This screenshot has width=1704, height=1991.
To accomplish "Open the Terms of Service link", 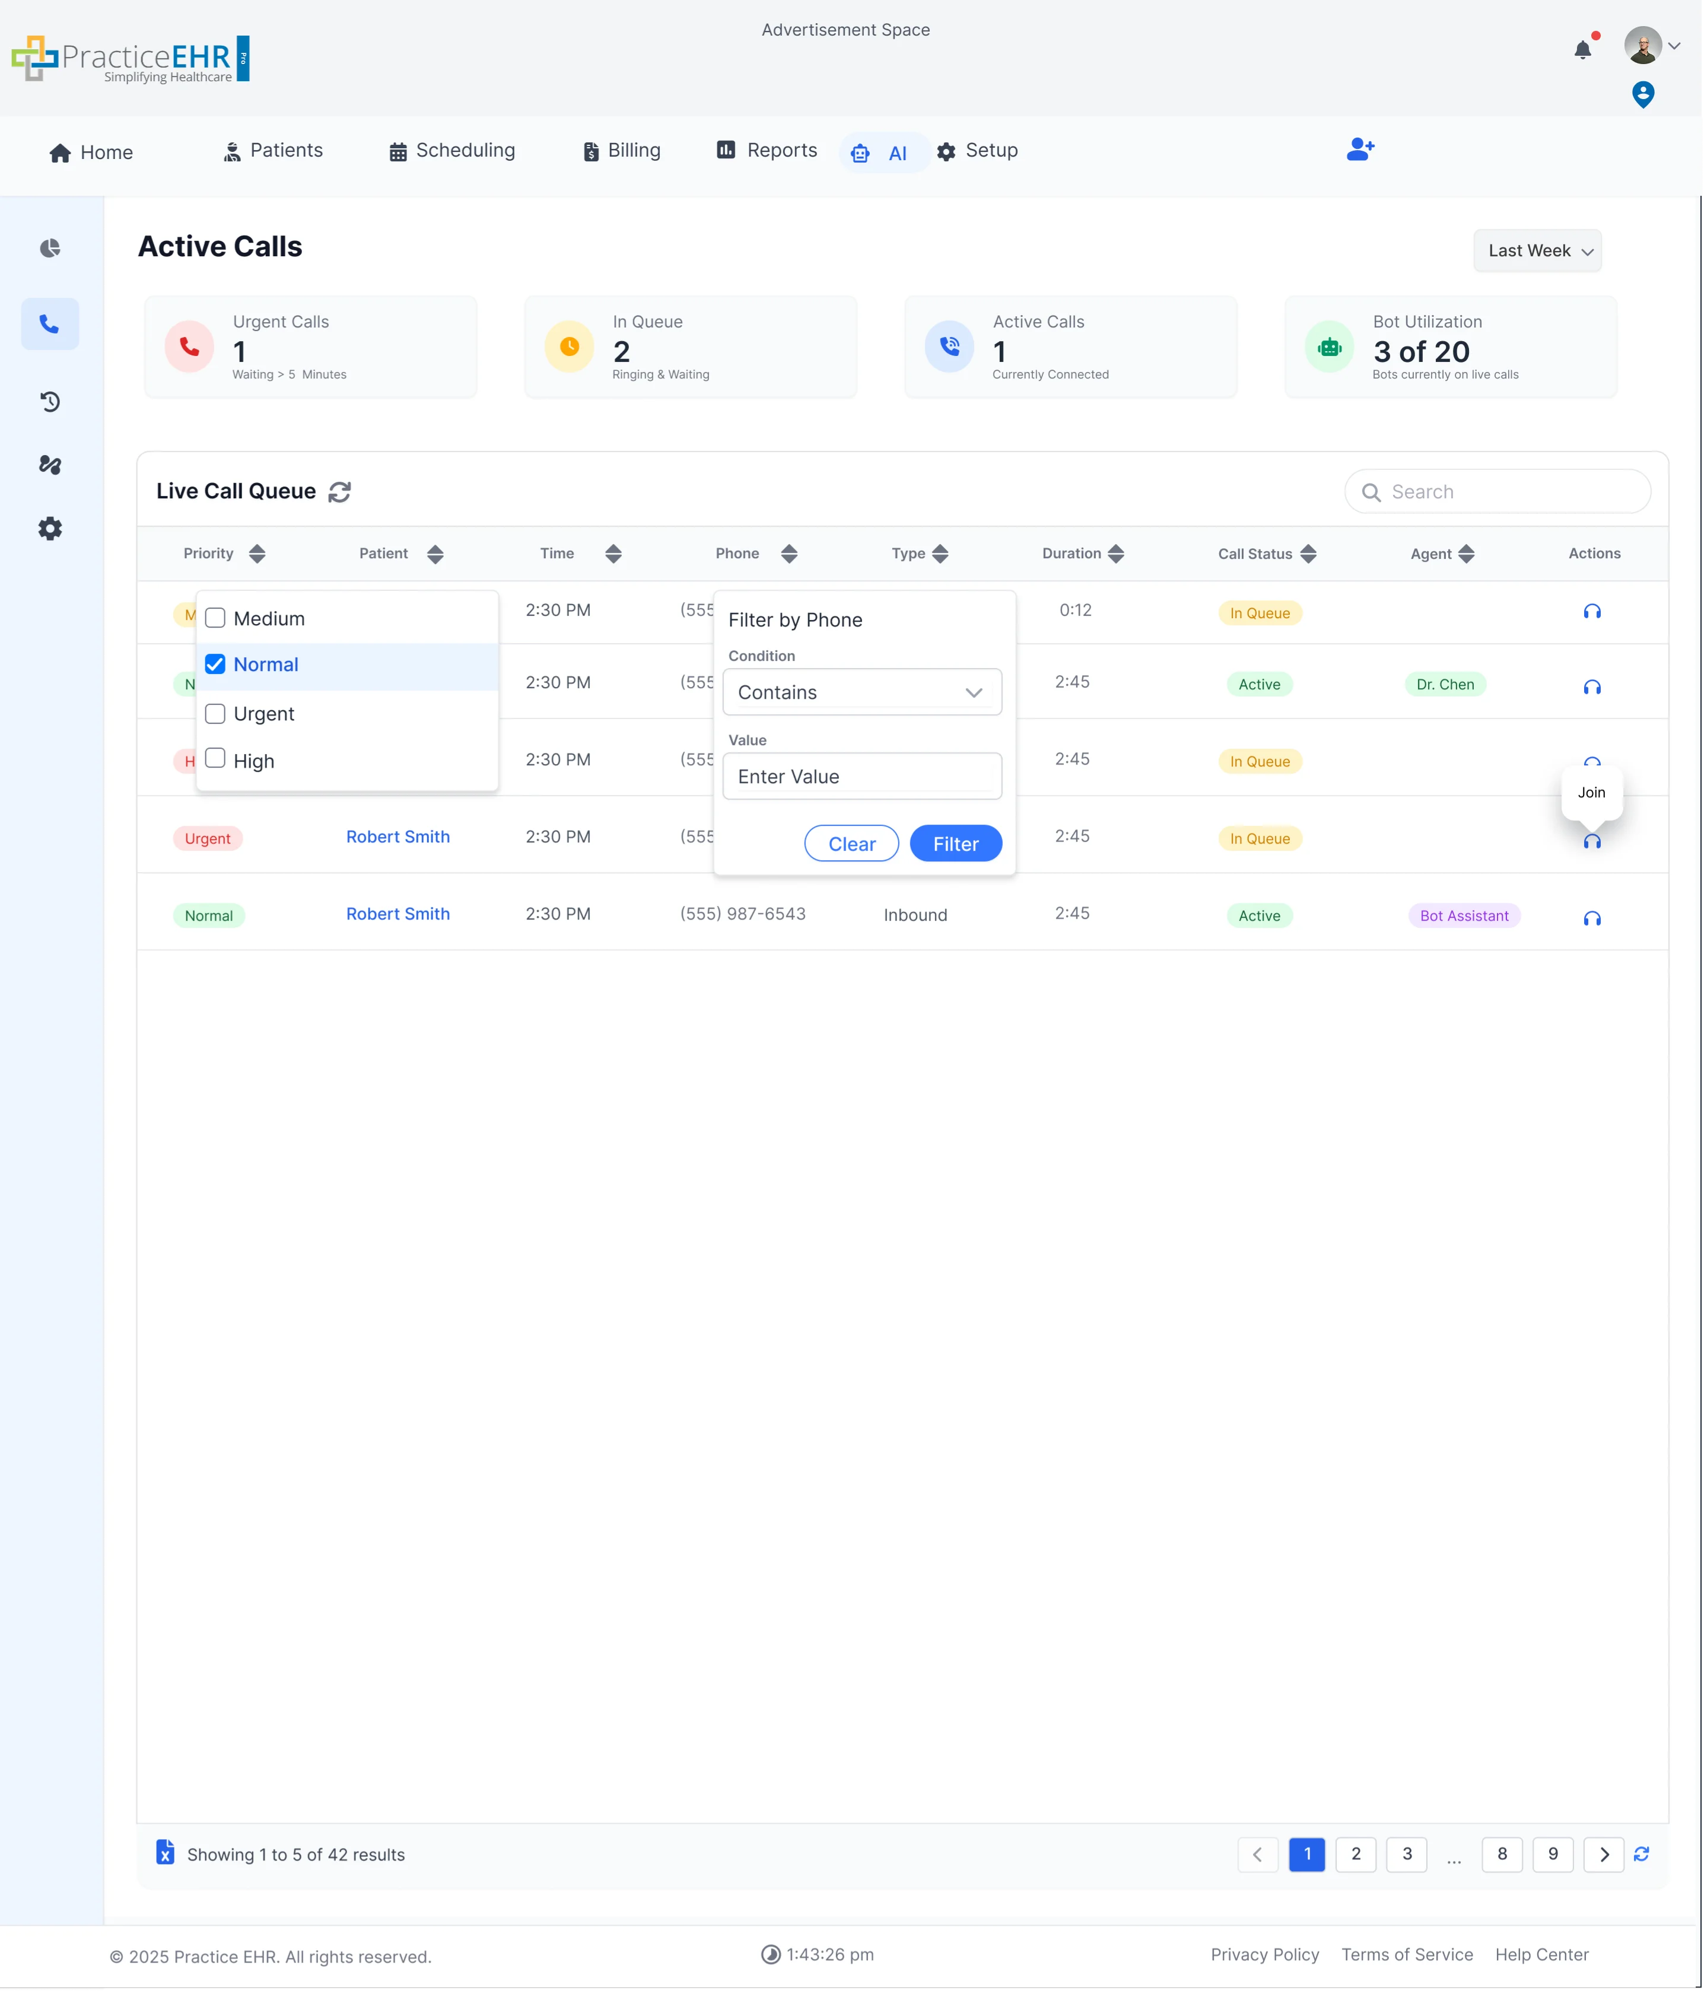I will click(1407, 1954).
